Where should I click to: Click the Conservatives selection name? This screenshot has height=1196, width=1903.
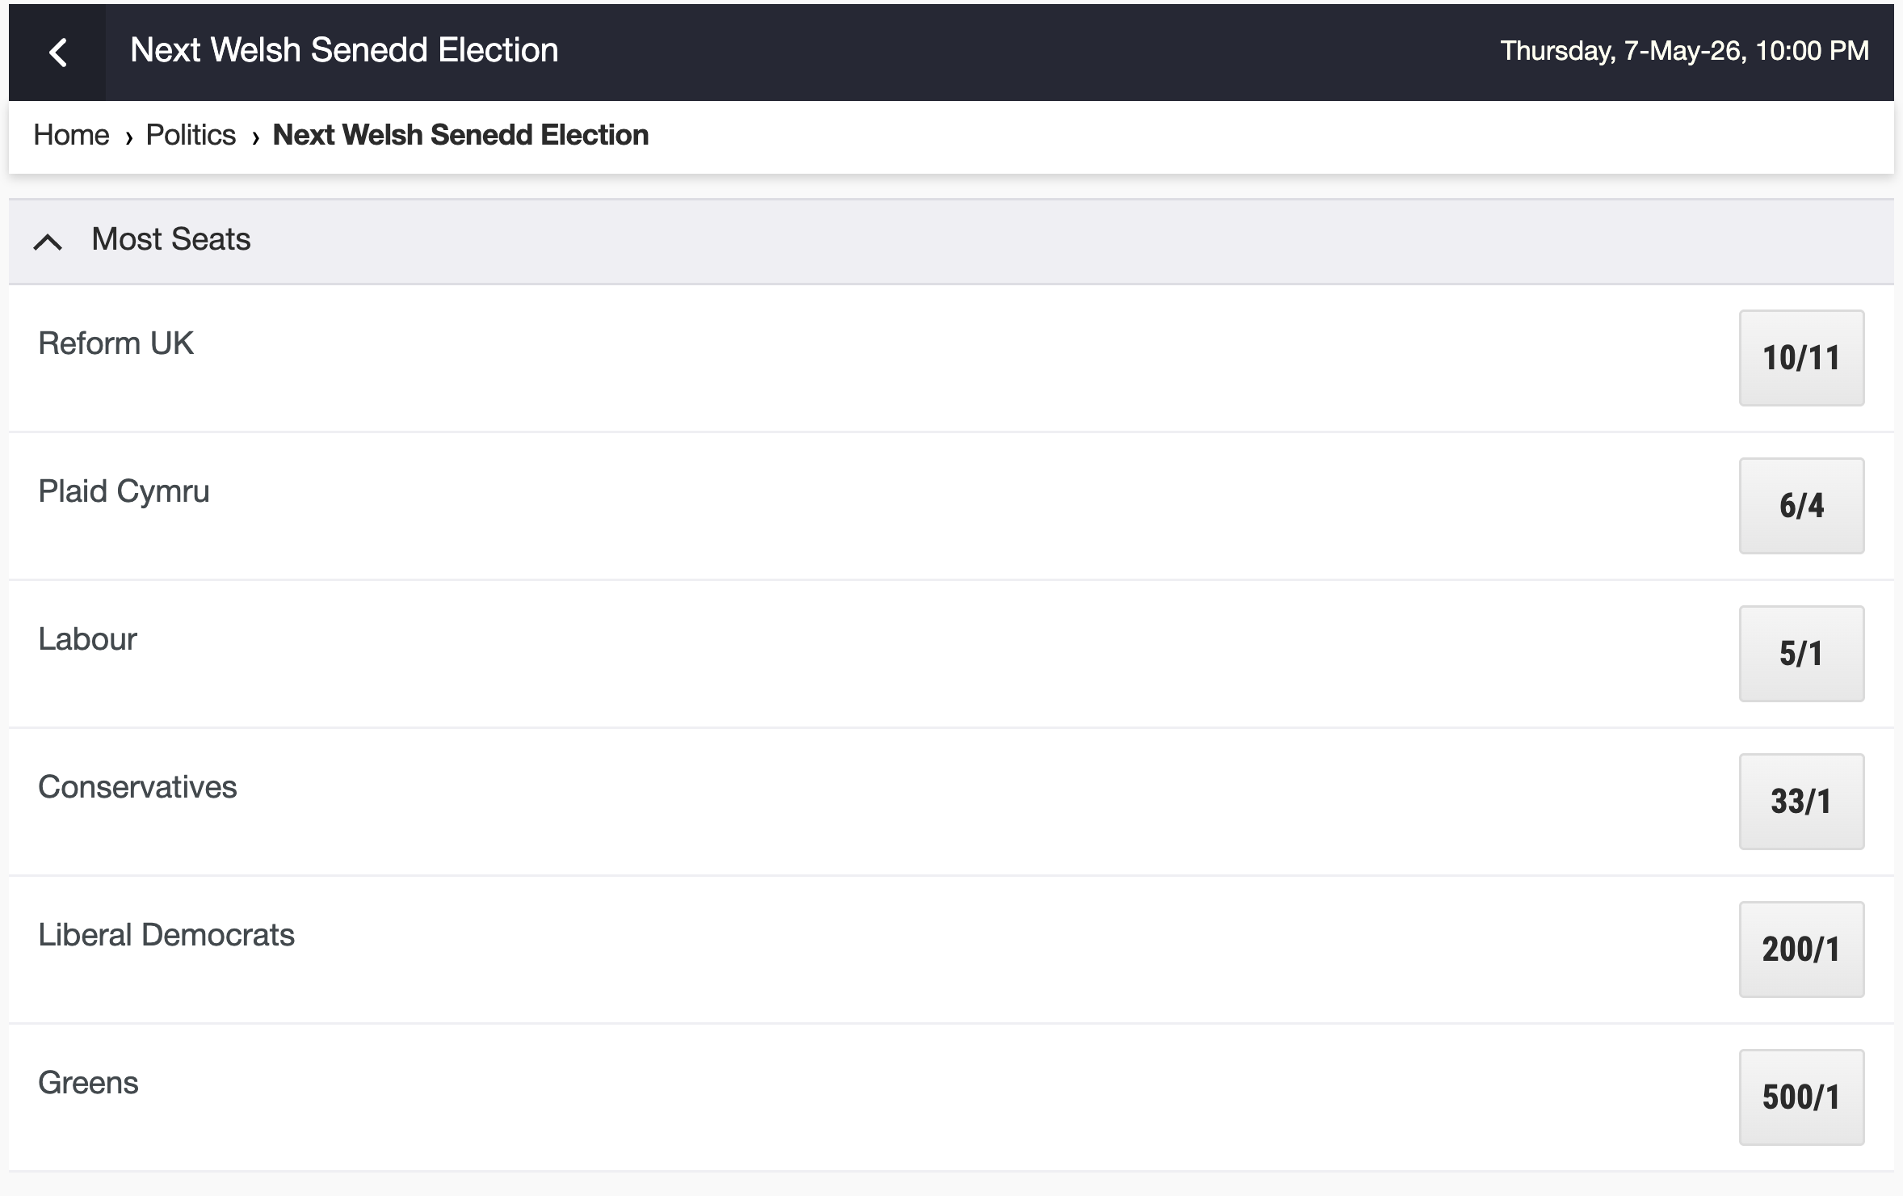(137, 787)
